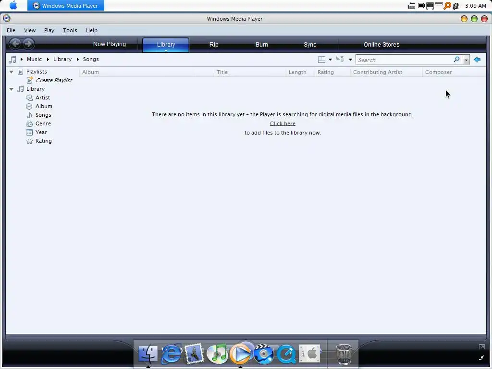Expand the arrow before Music breadcrumb
This screenshot has width=492, height=369.
pos(21,59)
